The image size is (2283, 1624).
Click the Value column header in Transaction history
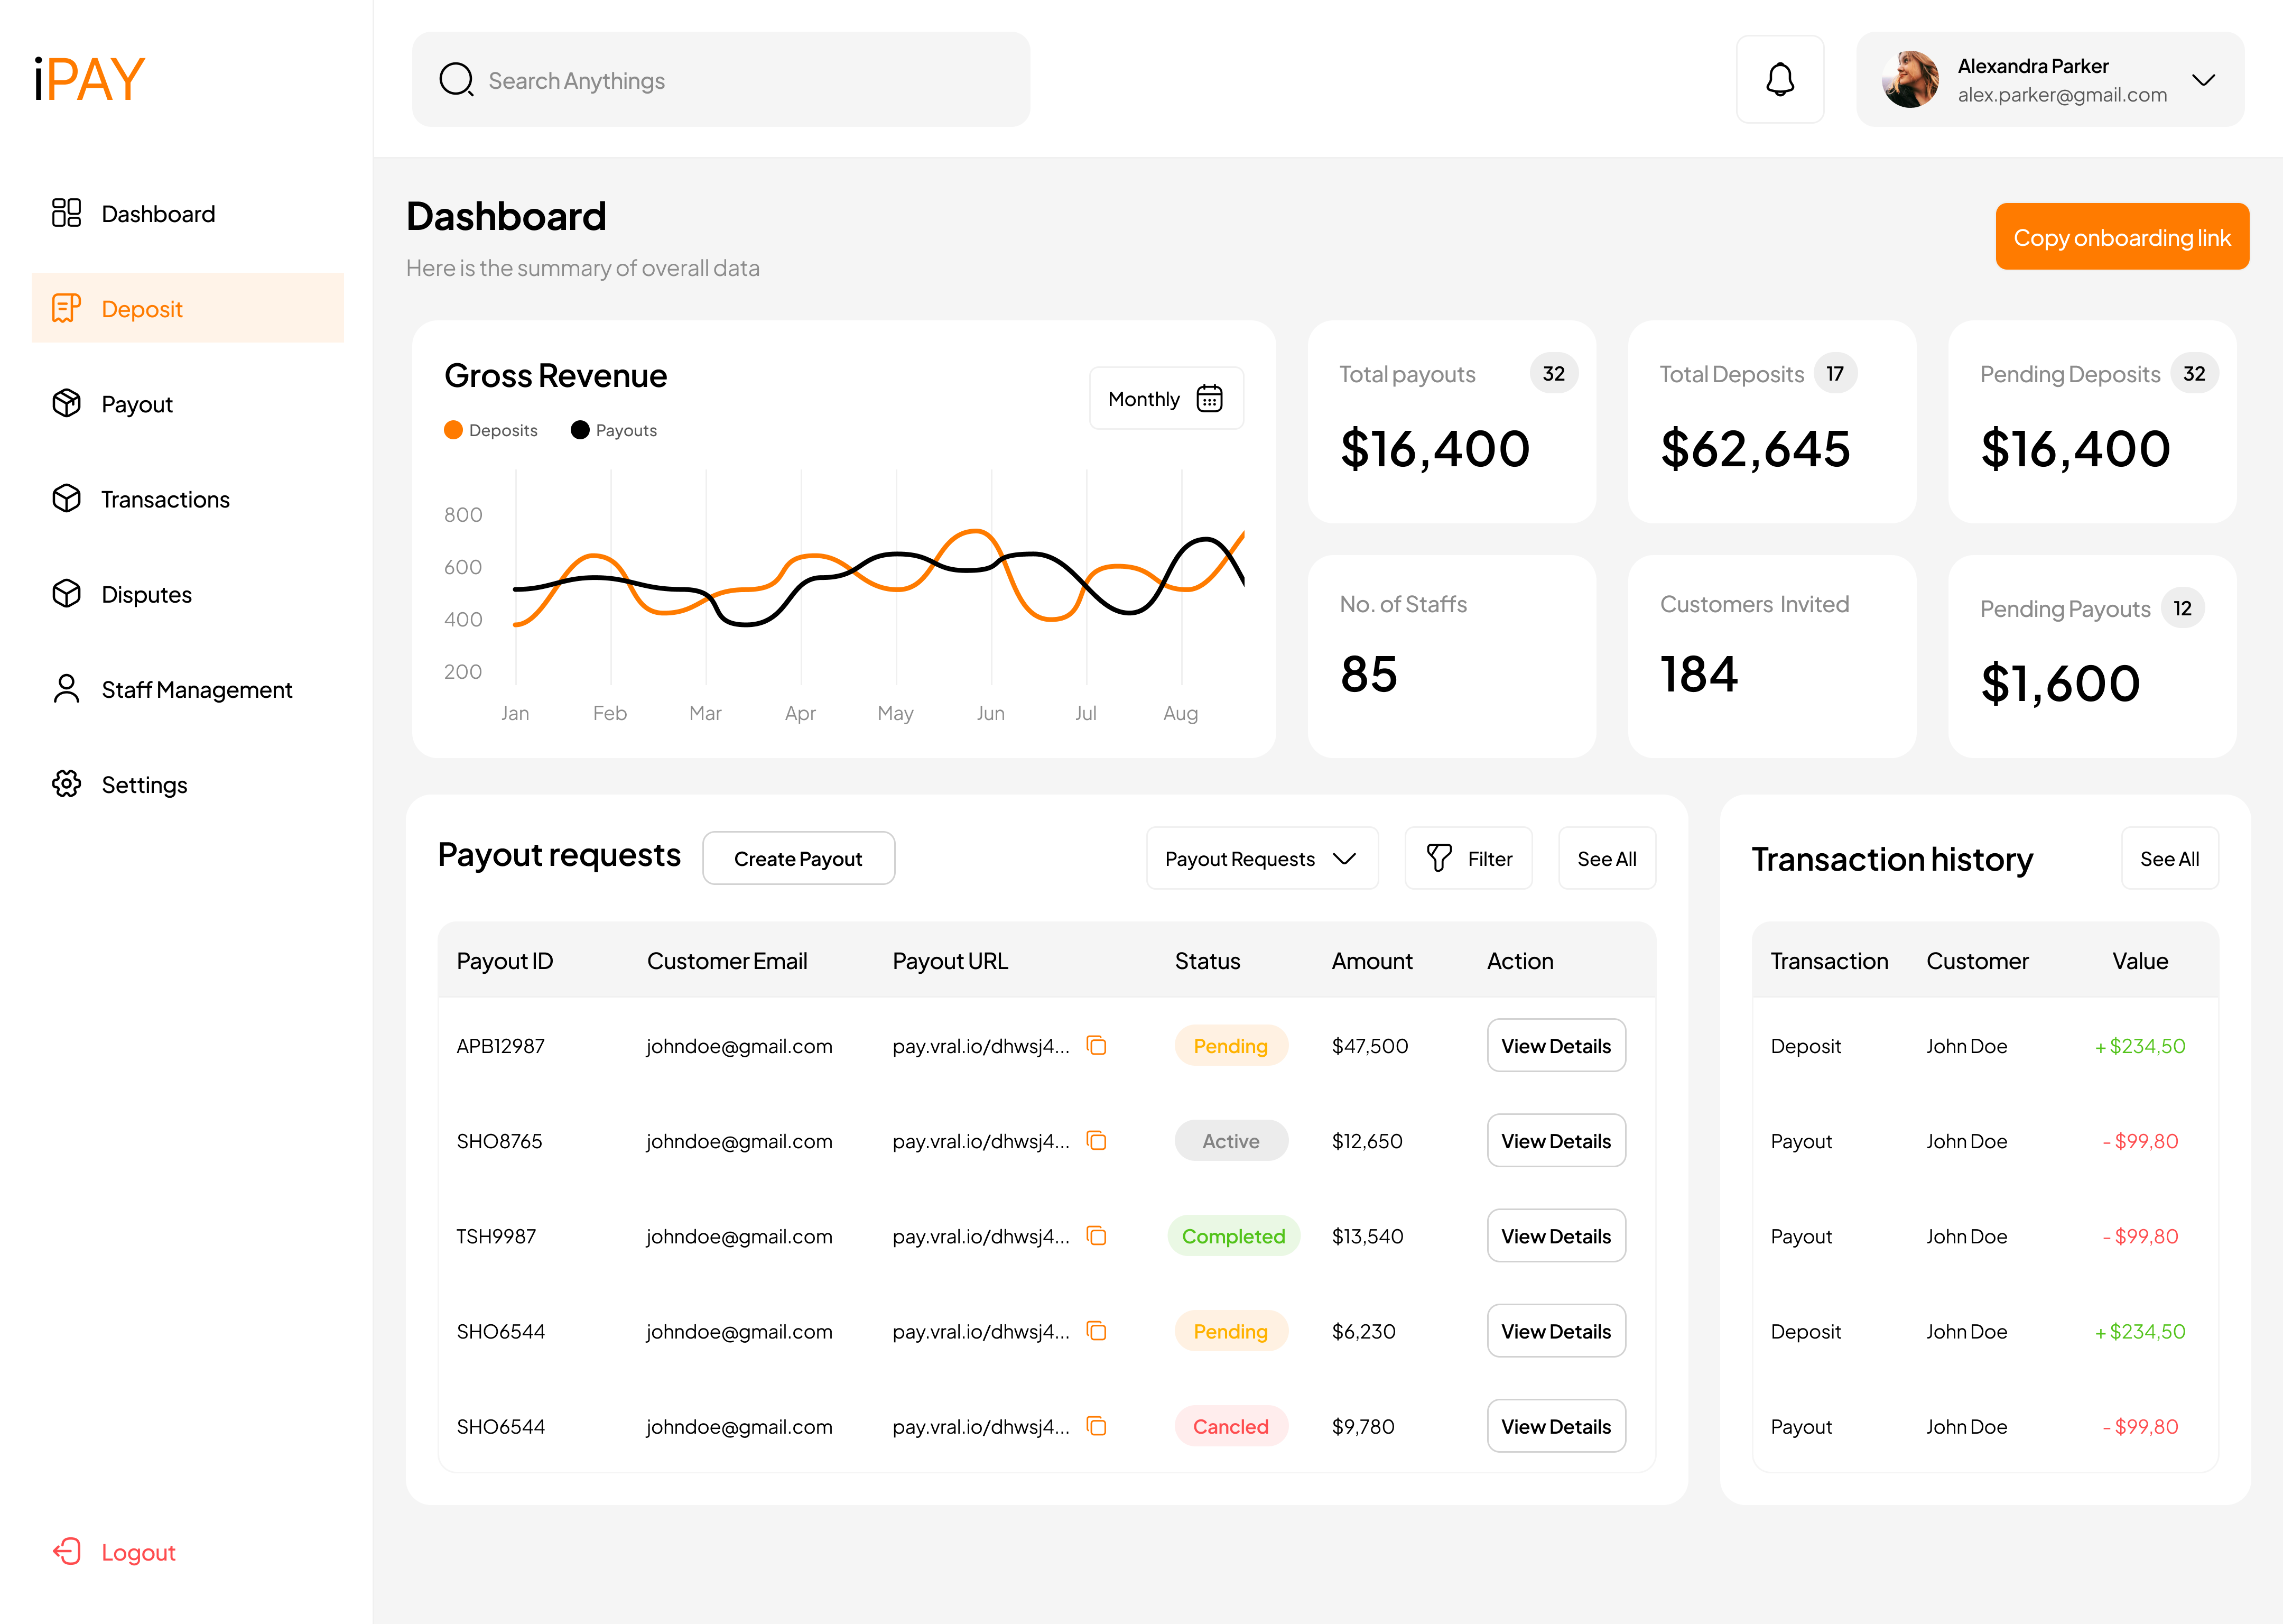coord(2139,960)
